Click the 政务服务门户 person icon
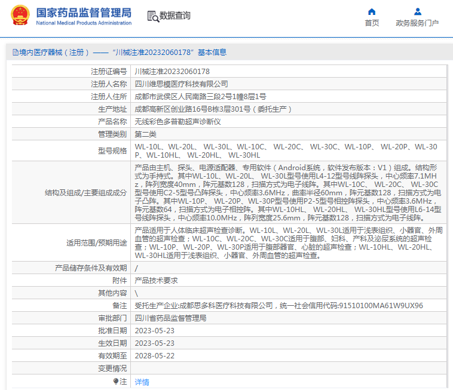This screenshot has width=453, height=390. coord(417,11)
